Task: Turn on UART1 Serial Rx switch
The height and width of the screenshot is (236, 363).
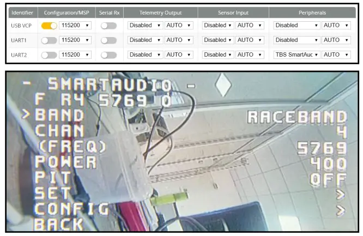Action: (x=108, y=40)
